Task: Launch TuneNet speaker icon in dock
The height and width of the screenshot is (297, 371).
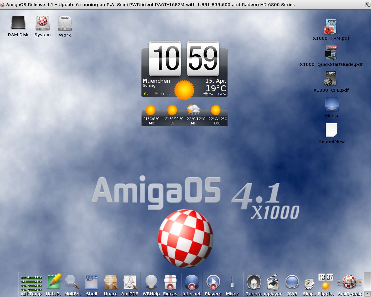Action: [254, 282]
